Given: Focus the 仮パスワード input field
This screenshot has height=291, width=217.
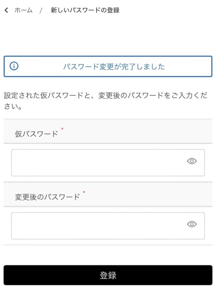Looking at the screenshot, I should pos(97,163).
